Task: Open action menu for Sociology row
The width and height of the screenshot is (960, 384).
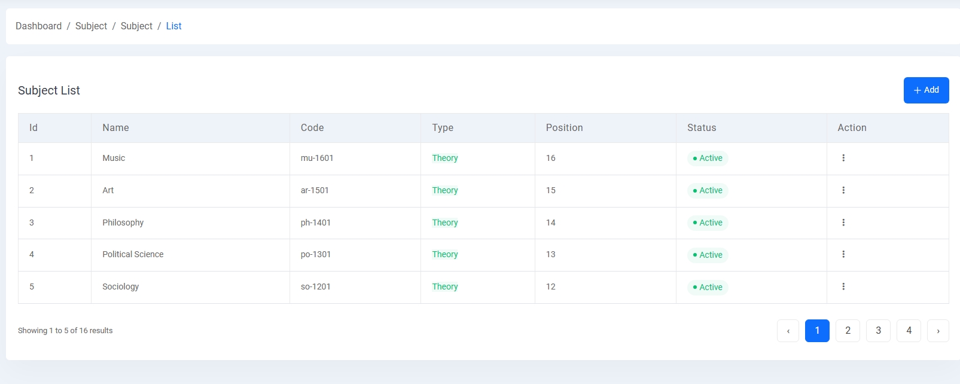Action: coord(843,287)
